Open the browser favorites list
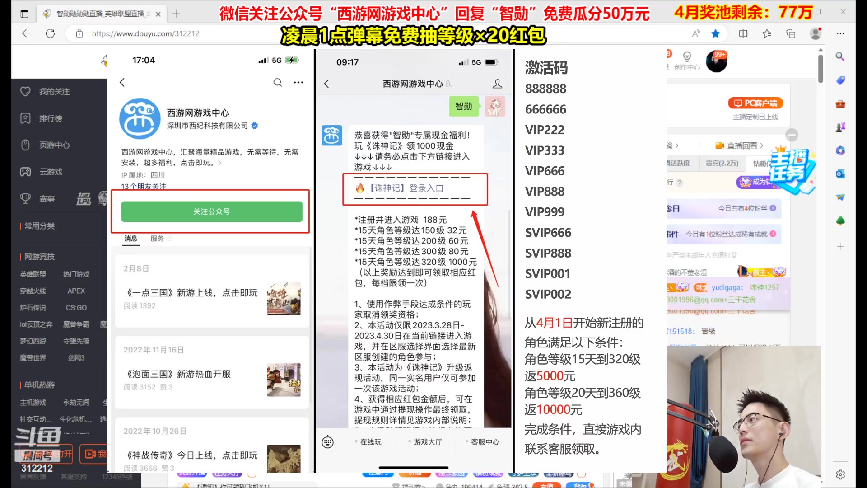867x488 pixels. 767,33
